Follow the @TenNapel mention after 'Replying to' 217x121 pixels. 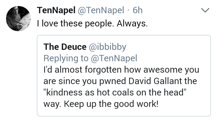pos(114,58)
